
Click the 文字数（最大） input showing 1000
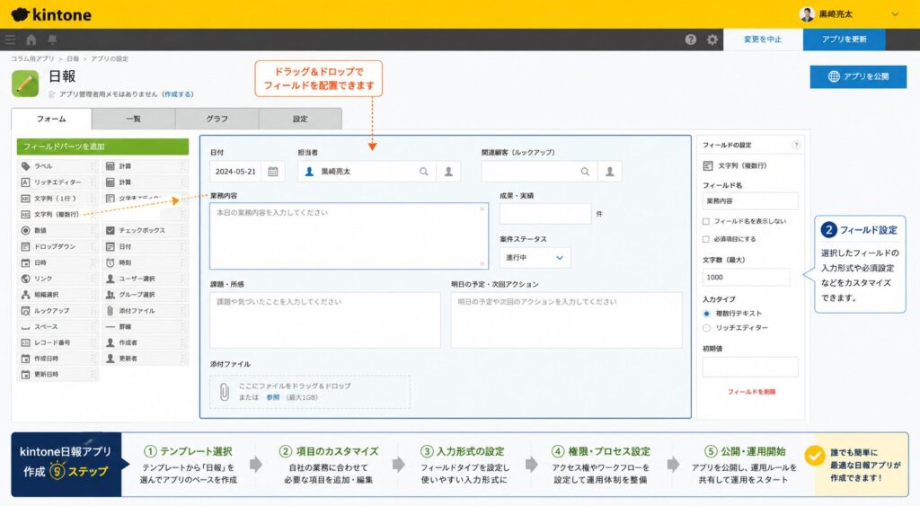pyautogui.click(x=747, y=277)
